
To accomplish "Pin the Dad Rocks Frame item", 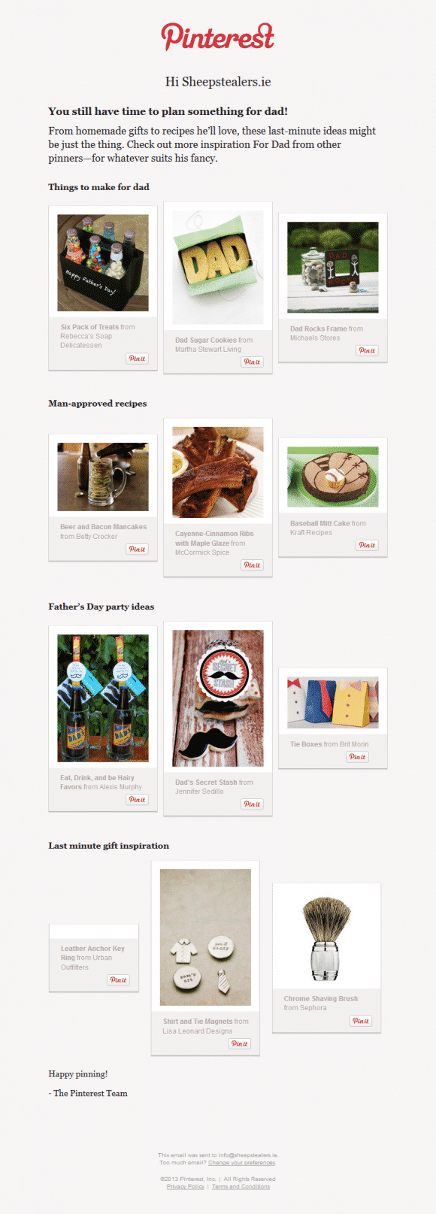I will pyautogui.click(x=367, y=350).
